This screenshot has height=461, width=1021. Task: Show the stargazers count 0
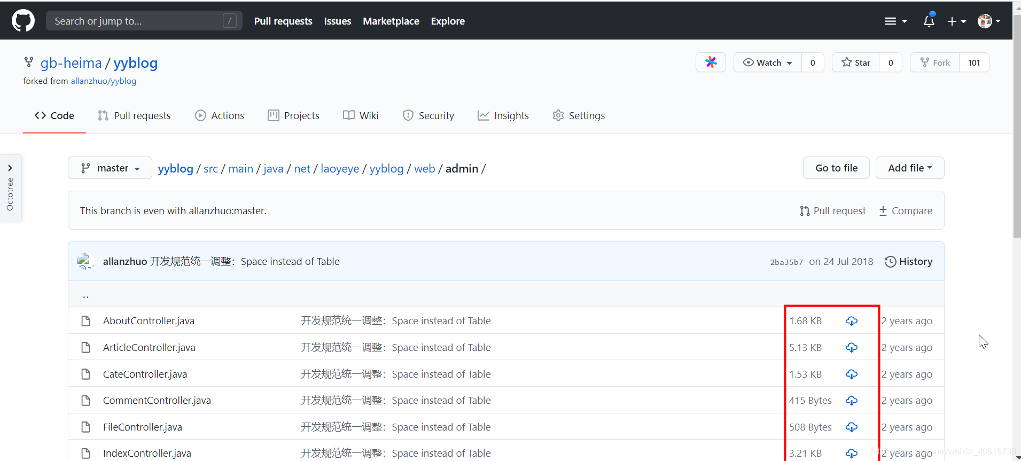[x=891, y=62]
